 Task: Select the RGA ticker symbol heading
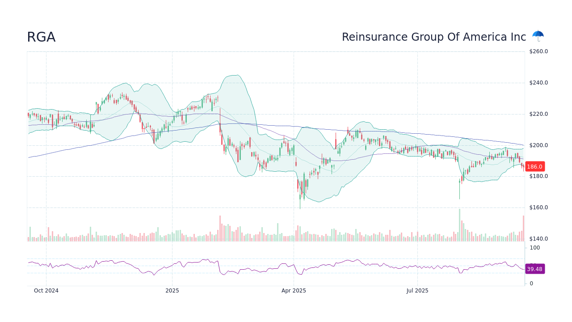pyautogui.click(x=41, y=37)
